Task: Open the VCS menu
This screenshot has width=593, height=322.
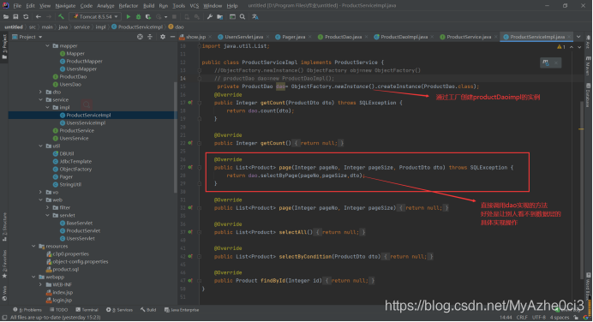Action: [x=194, y=6]
